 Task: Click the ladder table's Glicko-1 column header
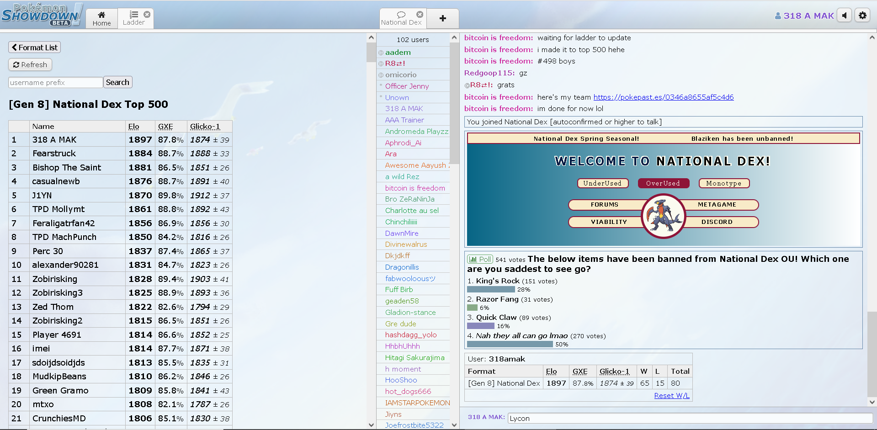coord(205,127)
